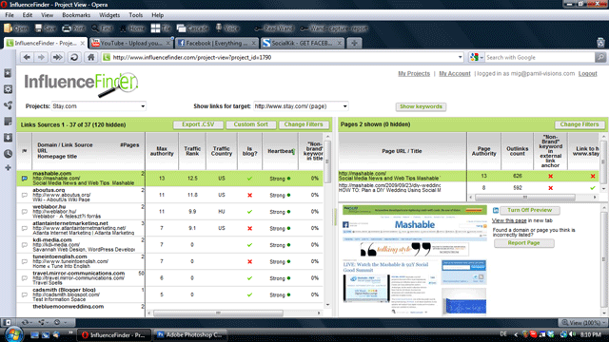Toggle flag for kdi-media.com row

point(25,245)
